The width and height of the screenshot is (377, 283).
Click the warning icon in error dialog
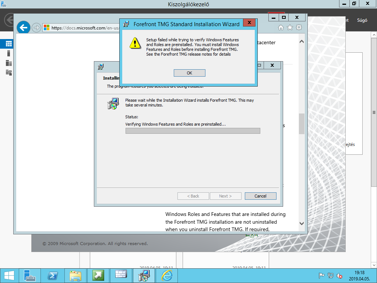click(x=135, y=43)
